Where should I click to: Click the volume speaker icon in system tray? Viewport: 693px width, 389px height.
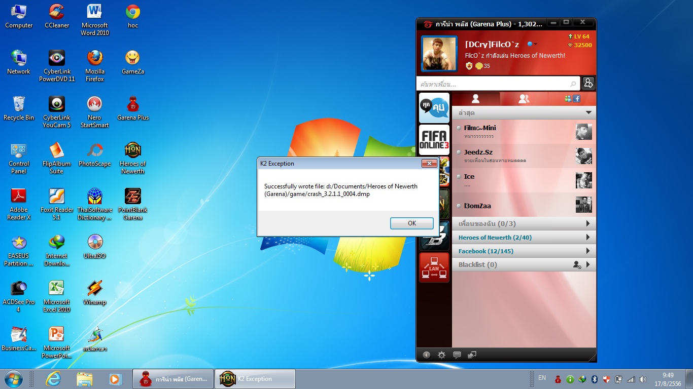click(x=643, y=379)
